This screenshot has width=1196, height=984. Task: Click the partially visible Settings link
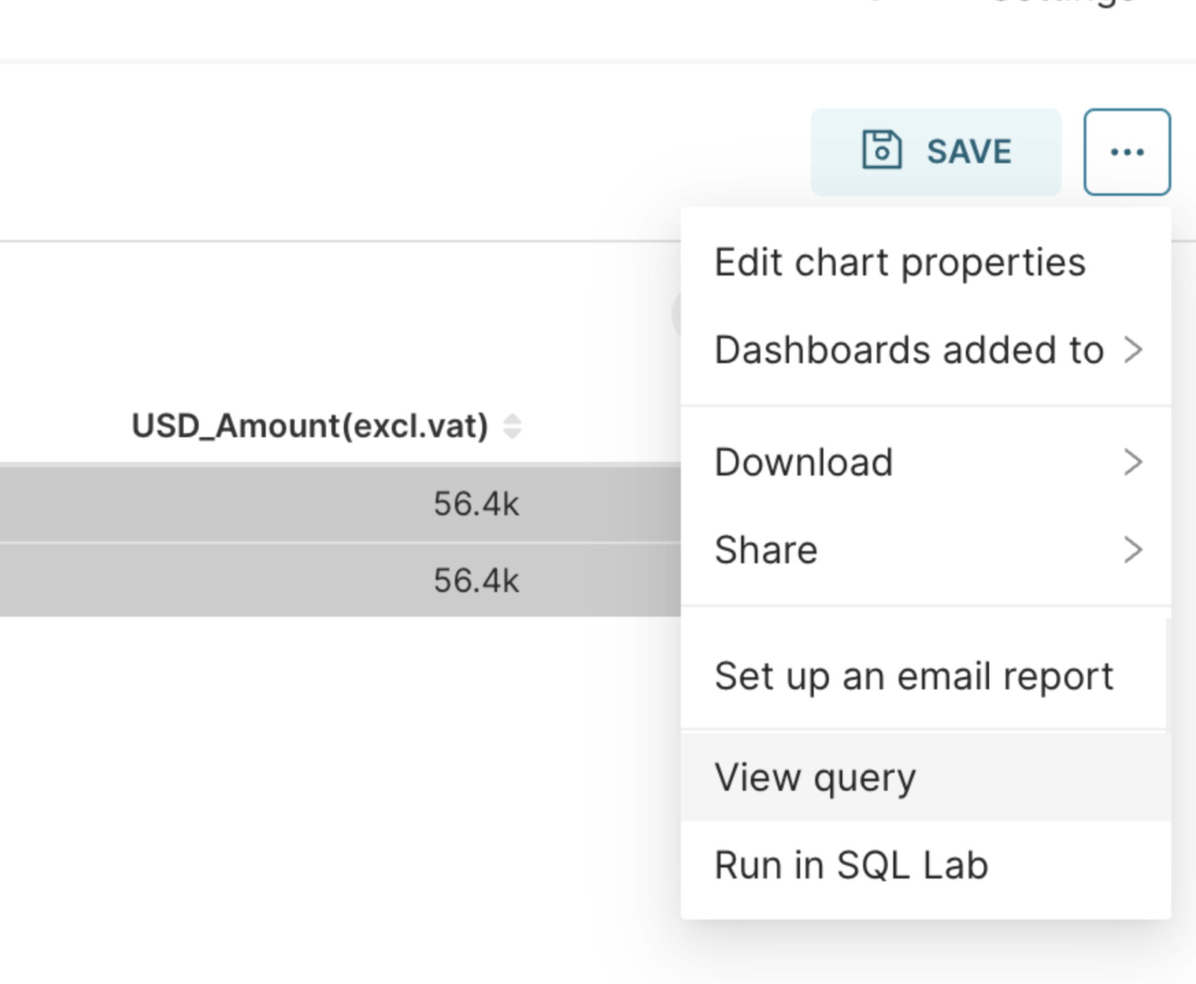coord(1063,3)
